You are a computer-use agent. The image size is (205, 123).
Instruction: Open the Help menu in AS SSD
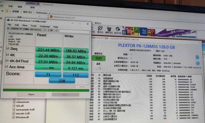coord(56,27)
